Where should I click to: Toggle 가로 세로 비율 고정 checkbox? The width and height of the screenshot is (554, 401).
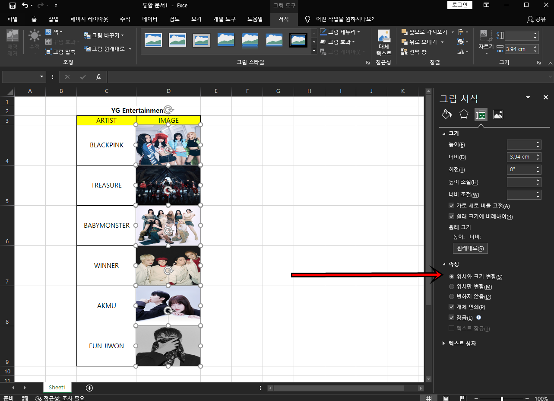point(452,206)
